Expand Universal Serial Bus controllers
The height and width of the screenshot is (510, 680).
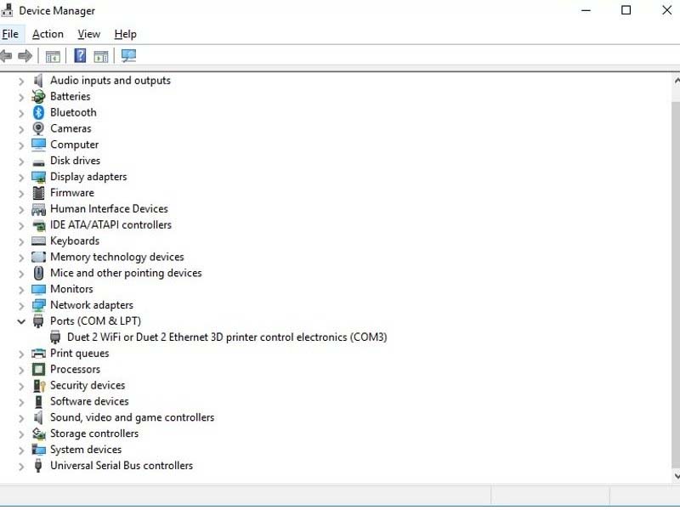click(x=21, y=466)
